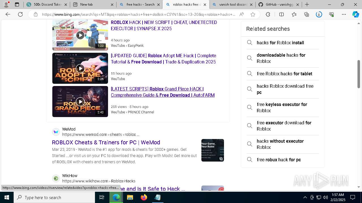Click the scrollbar down arrow
Viewport: 362px width, 203px height.
359,187
